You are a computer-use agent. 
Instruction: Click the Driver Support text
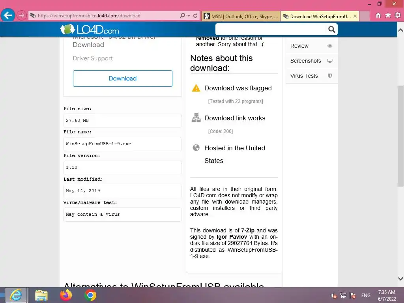pyautogui.click(x=93, y=58)
